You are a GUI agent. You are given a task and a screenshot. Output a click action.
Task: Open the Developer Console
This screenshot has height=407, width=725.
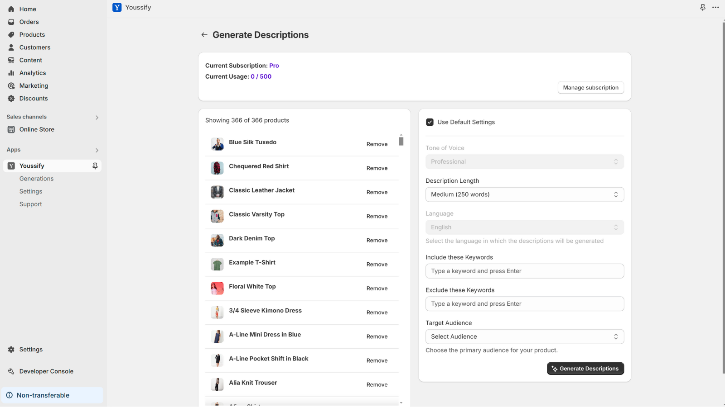coord(46,371)
